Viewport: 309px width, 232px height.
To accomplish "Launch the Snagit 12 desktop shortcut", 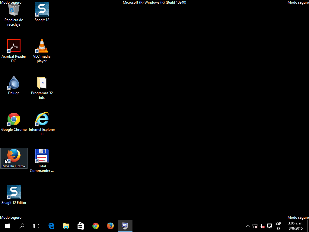I will (x=42, y=12).
